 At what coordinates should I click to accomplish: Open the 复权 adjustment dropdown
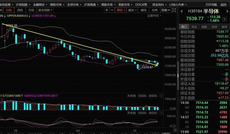[121, 10]
